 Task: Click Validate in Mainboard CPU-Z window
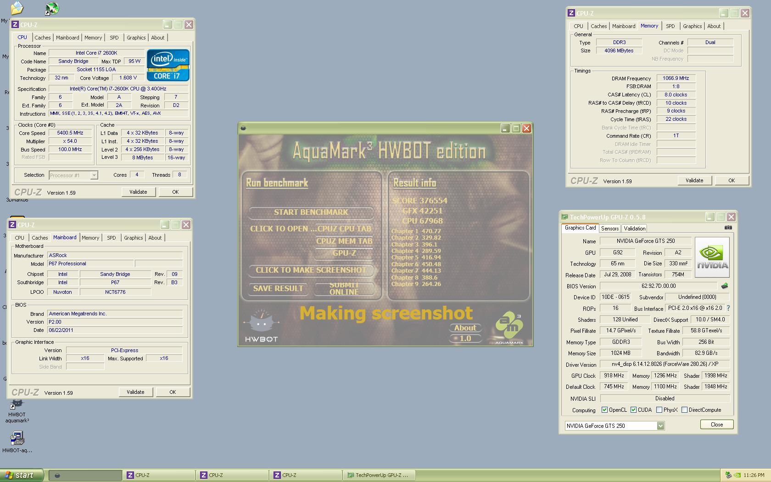click(x=135, y=392)
